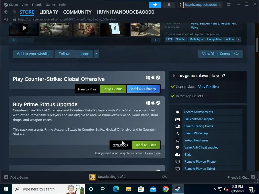Follow Counter-Strike: Global Offensive
Screen dimensions: 259x194
pos(64,54)
